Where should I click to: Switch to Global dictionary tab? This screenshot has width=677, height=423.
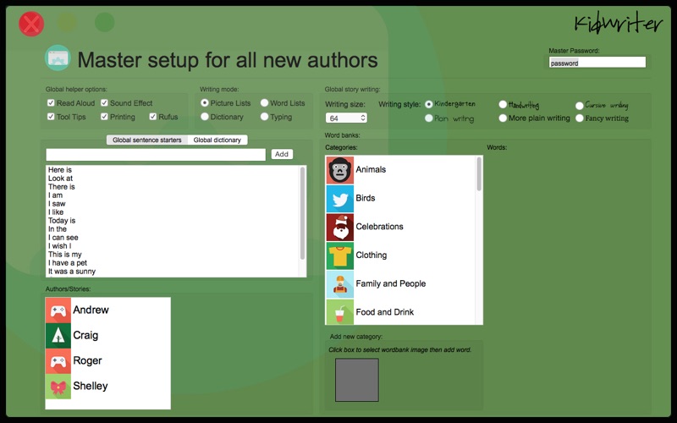(x=217, y=140)
